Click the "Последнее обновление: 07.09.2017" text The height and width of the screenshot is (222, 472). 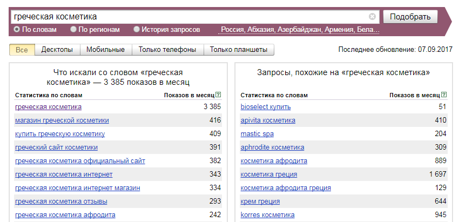point(395,50)
